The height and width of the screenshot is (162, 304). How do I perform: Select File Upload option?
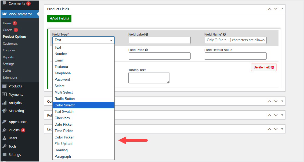coord(83,144)
